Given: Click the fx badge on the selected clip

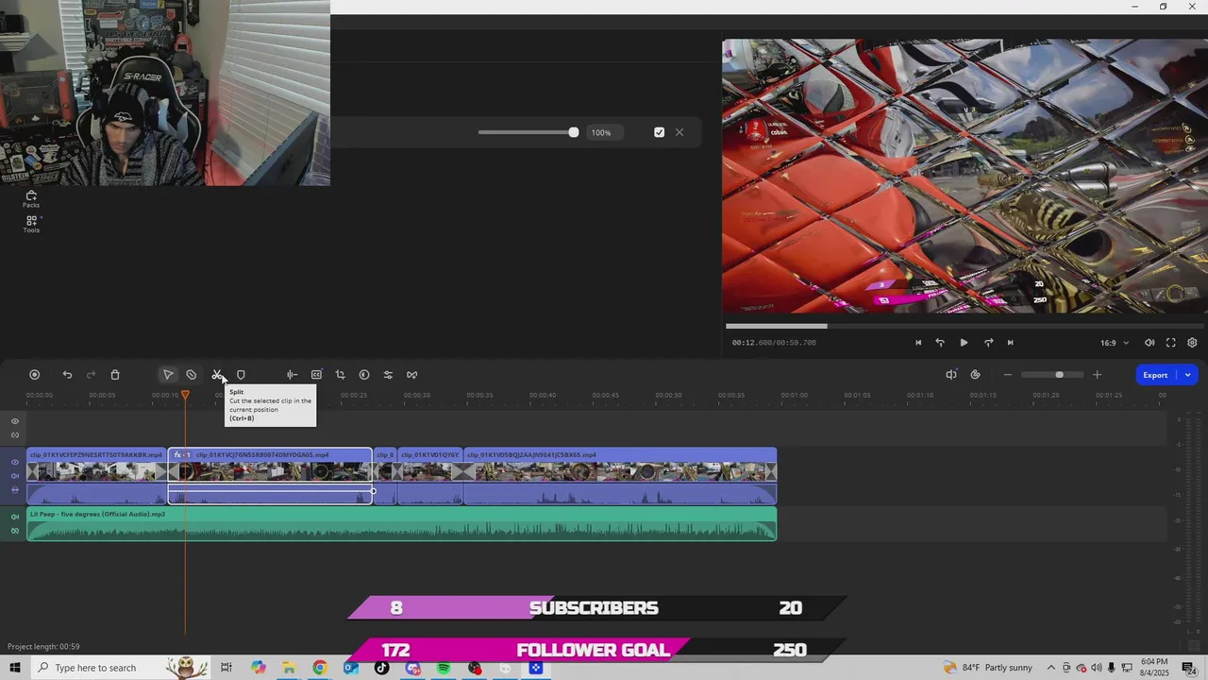Looking at the screenshot, I should pos(181,455).
